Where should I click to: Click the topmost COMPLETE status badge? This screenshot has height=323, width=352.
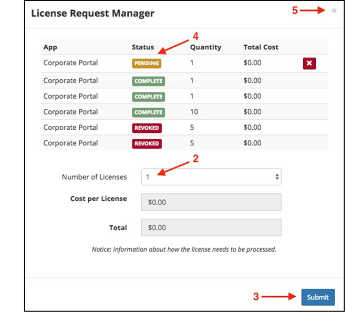click(148, 81)
